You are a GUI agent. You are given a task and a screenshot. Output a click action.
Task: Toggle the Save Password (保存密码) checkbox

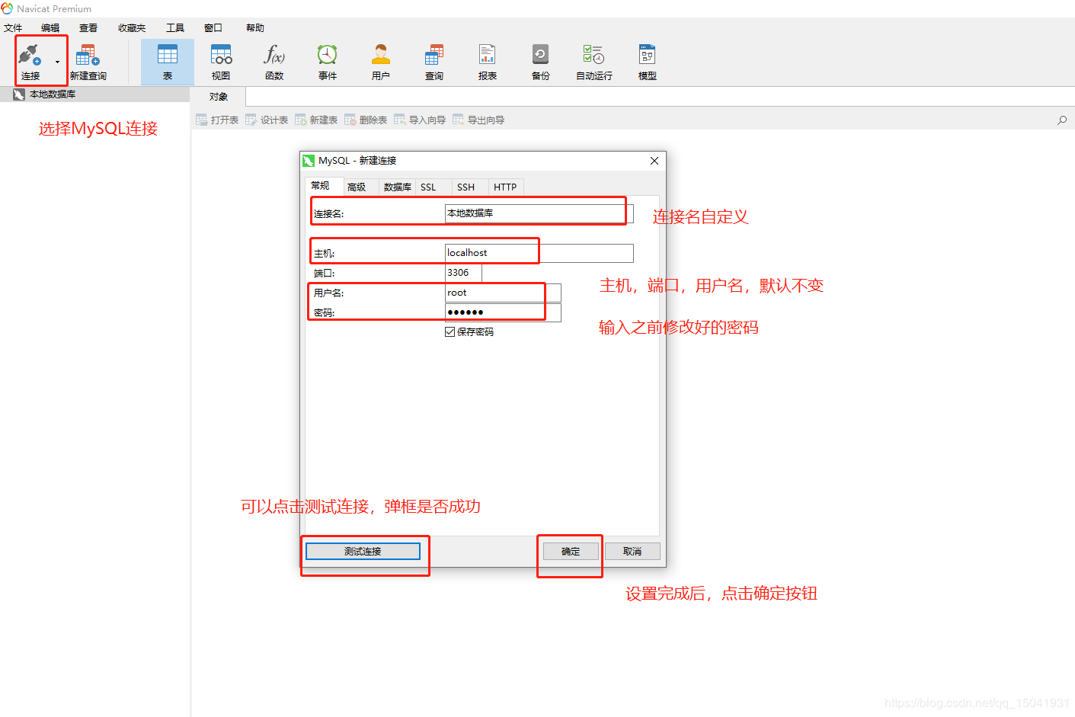(450, 332)
